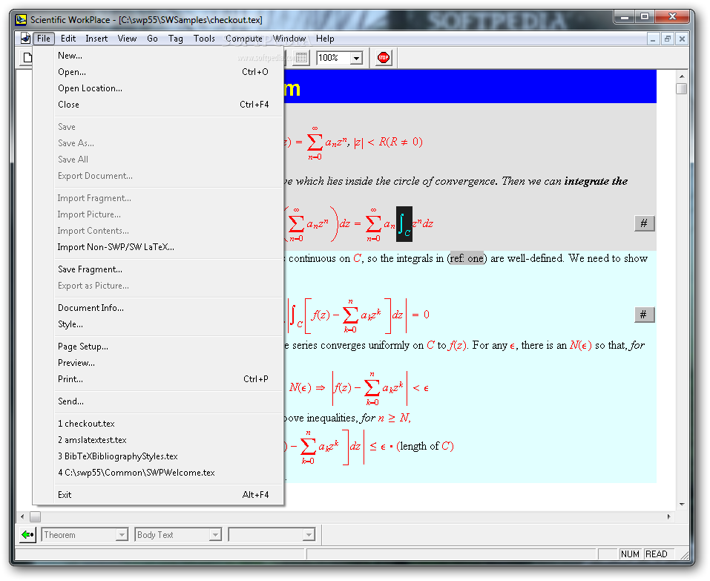The width and height of the screenshot is (710, 581).
Task: Select Open Location... menu entry
Action: (x=158, y=88)
